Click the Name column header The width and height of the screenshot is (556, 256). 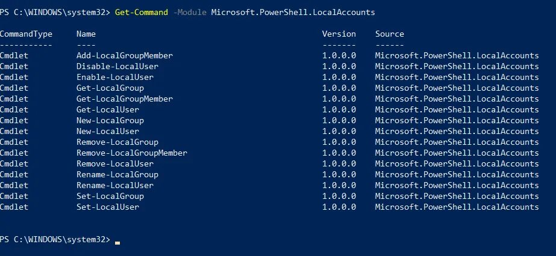[x=86, y=34]
